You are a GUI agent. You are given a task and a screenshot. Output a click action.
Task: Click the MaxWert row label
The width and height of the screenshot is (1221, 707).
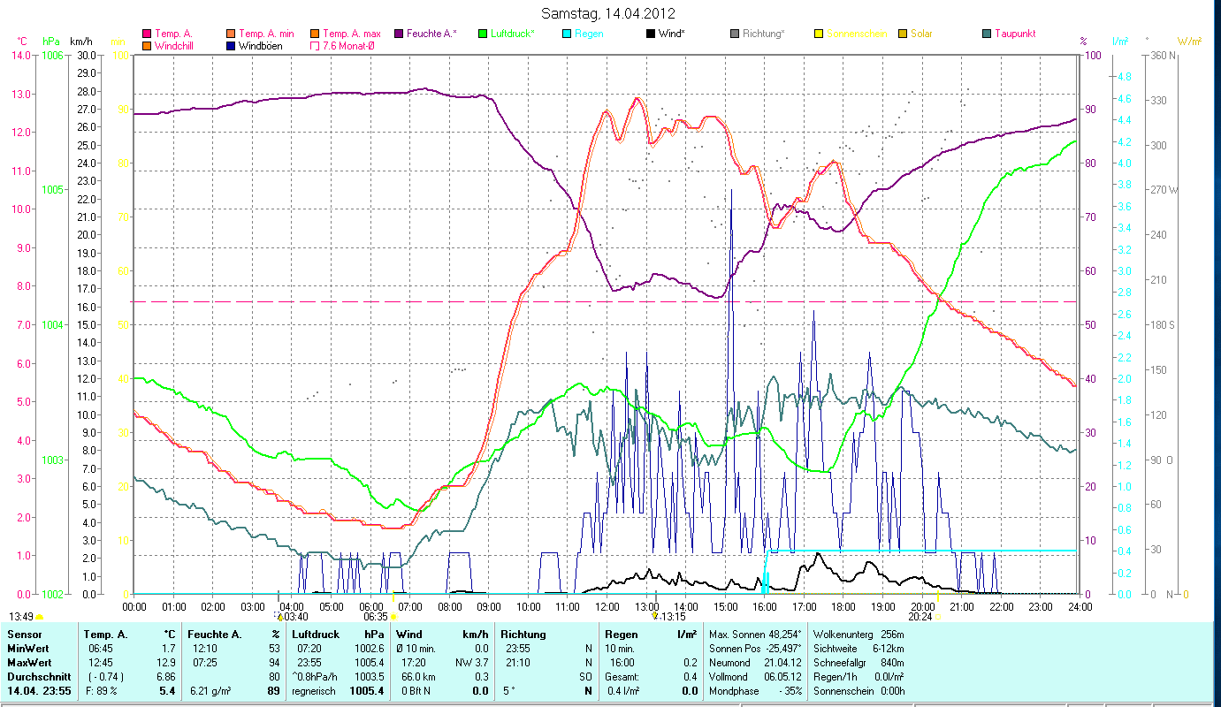[x=29, y=661]
